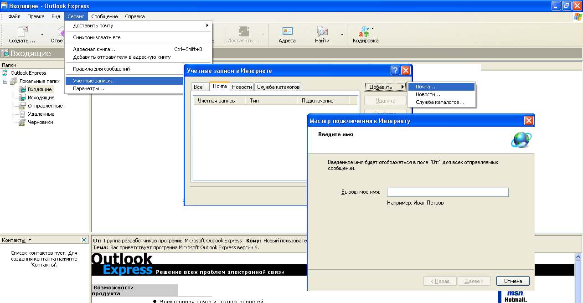Select the Входящие folder in the tree

coord(40,89)
